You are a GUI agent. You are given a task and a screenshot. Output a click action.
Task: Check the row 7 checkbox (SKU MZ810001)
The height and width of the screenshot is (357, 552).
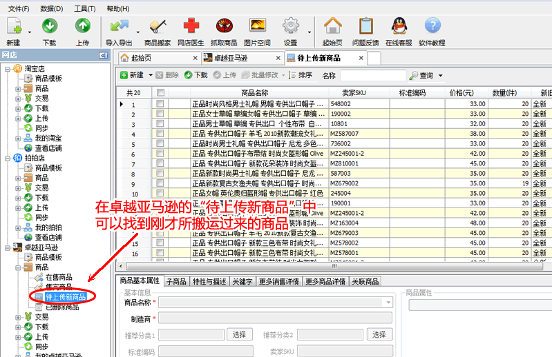160,163
